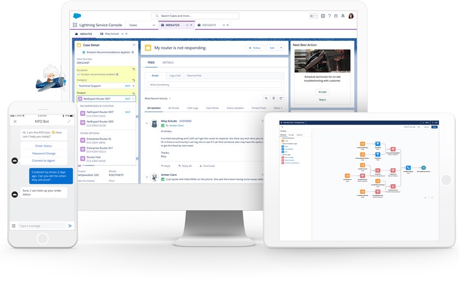Screen dimensions: 459x282
Task: Open the App Launcher grid icon
Action: pyautogui.click(x=75, y=25)
